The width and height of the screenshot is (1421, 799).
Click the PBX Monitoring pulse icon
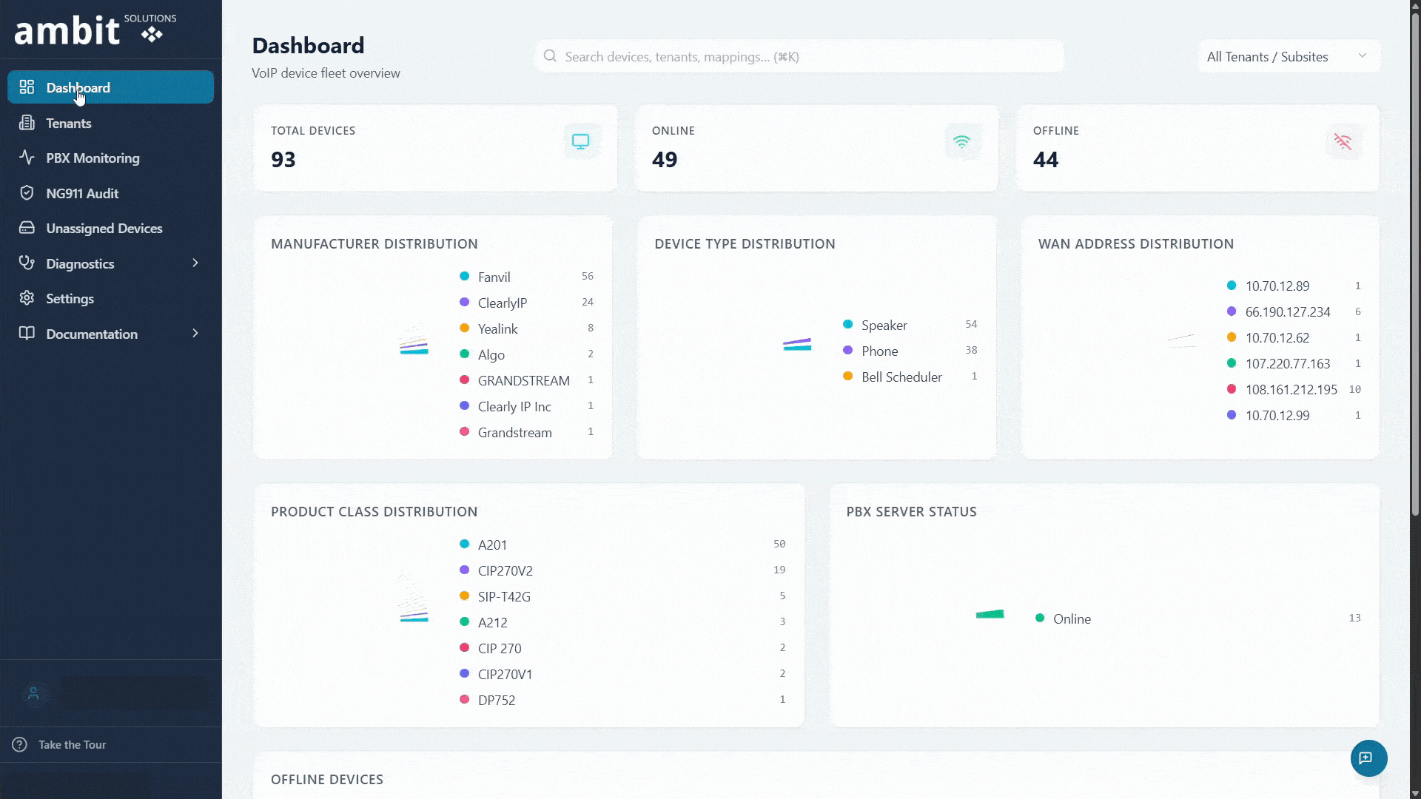click(x=27, y=158)
